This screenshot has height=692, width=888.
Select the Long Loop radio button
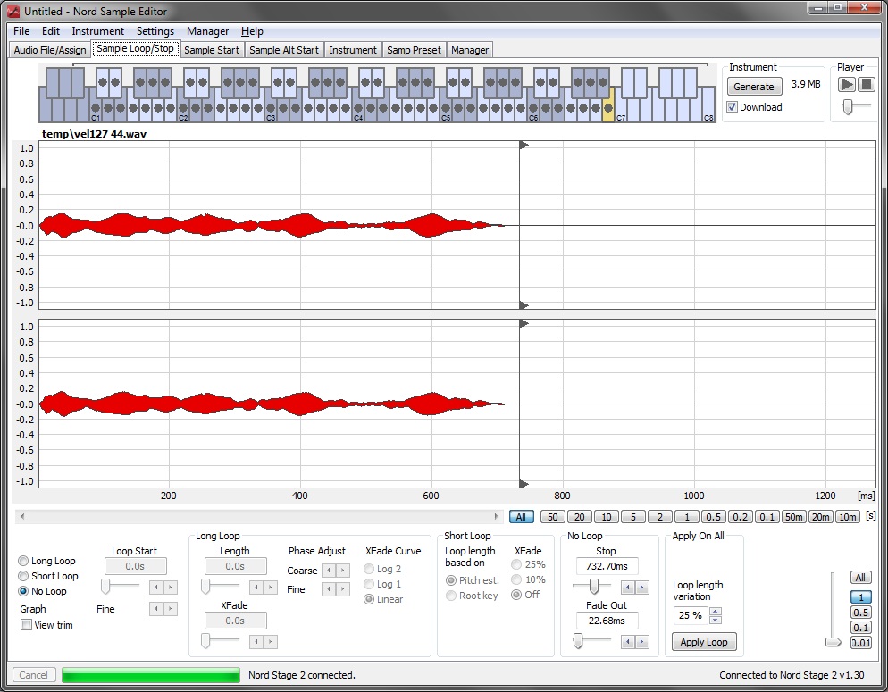pos(23,561)
